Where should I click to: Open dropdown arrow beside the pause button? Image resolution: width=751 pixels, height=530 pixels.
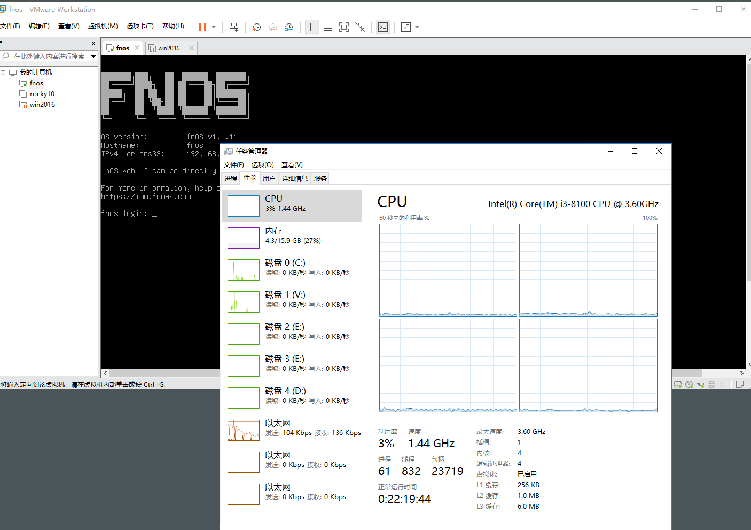tap(214, 27)
